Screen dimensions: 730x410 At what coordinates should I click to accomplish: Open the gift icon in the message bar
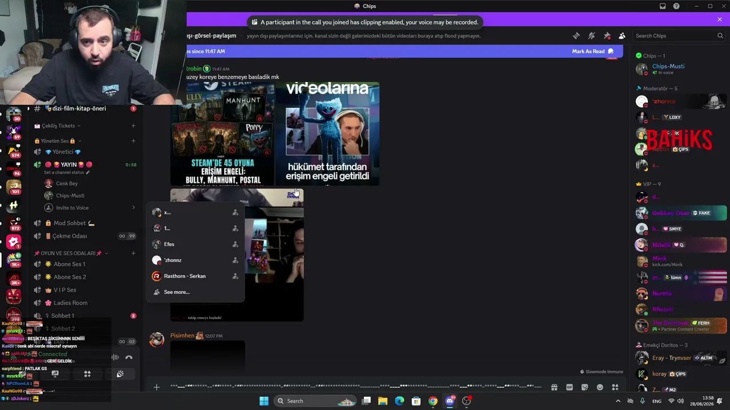(554, 387)
